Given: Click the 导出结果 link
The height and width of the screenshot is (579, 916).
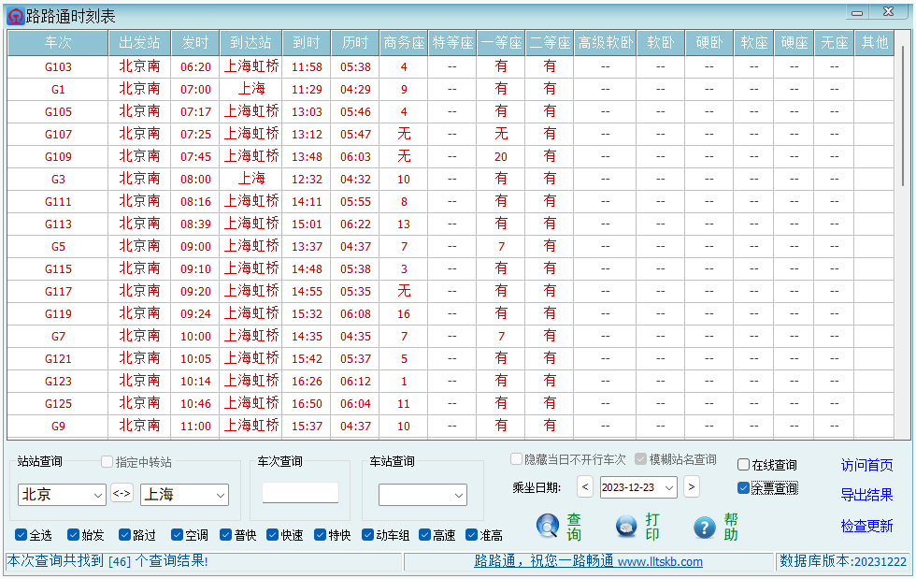Looking at the screenshot, I should (866, 495).
